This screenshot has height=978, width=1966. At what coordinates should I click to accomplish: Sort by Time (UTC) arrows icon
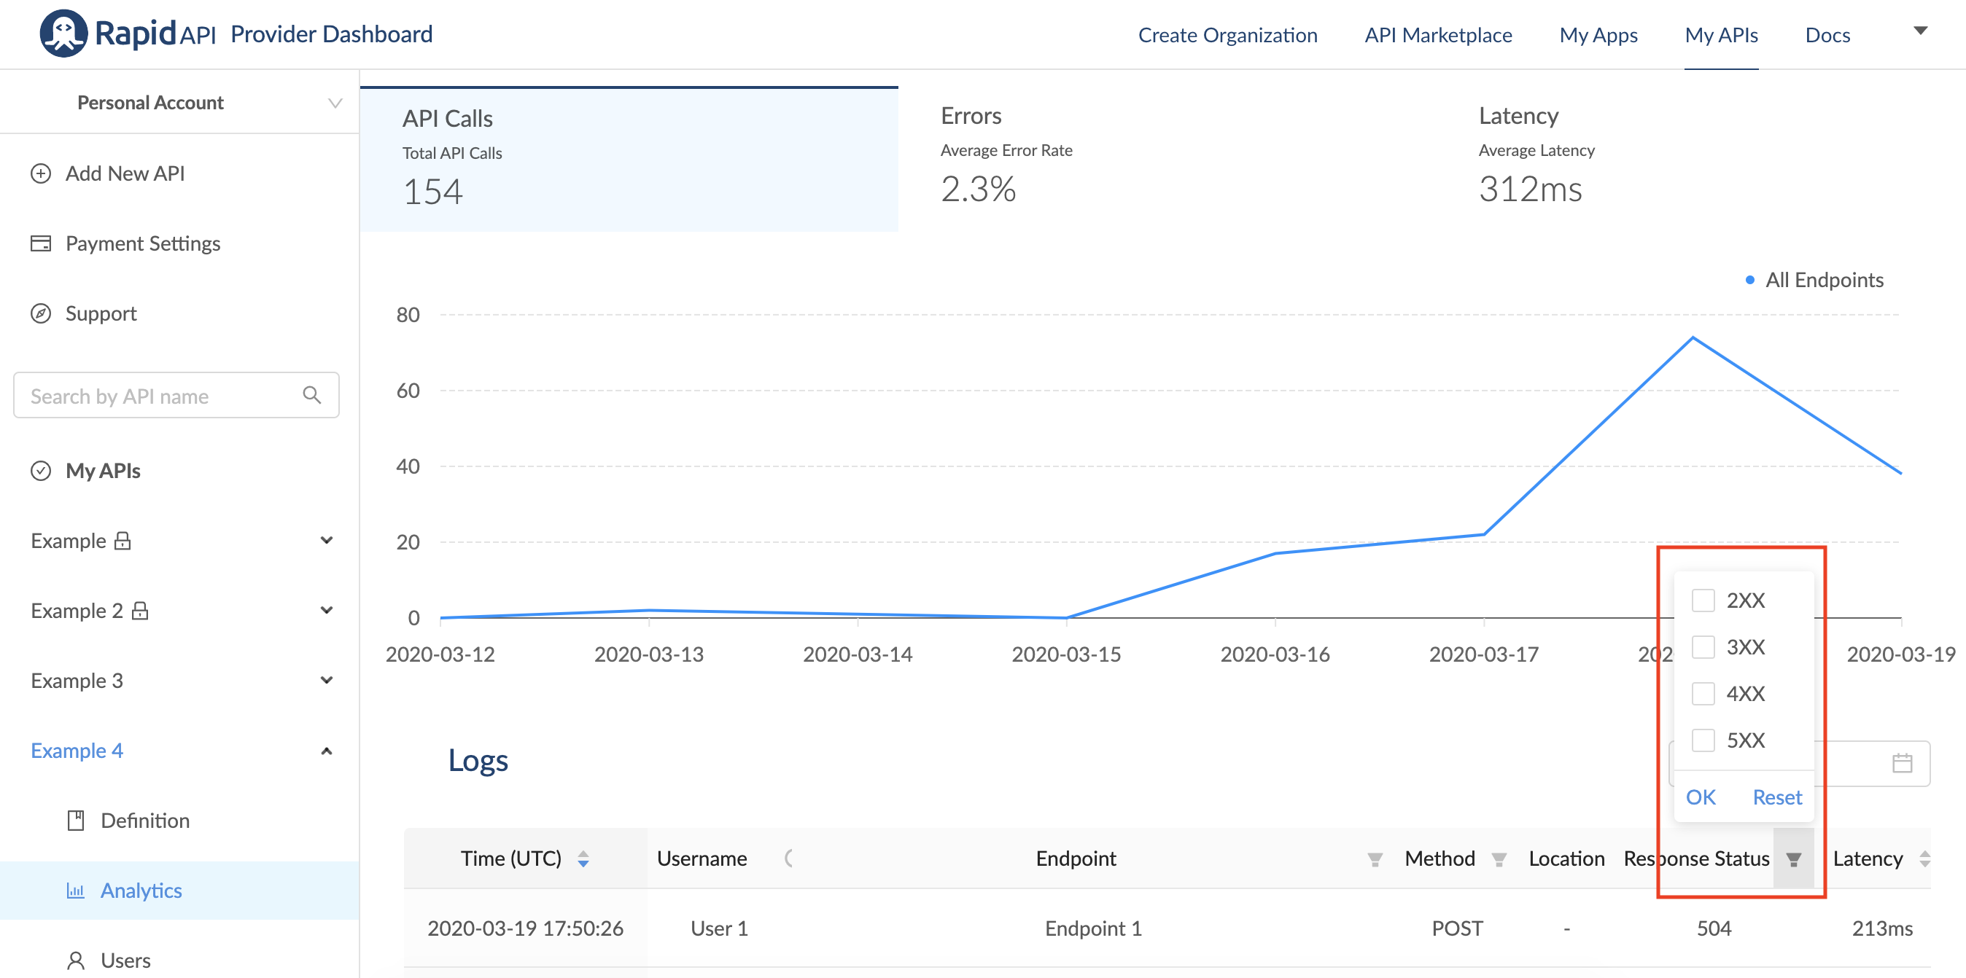point(583,859)
